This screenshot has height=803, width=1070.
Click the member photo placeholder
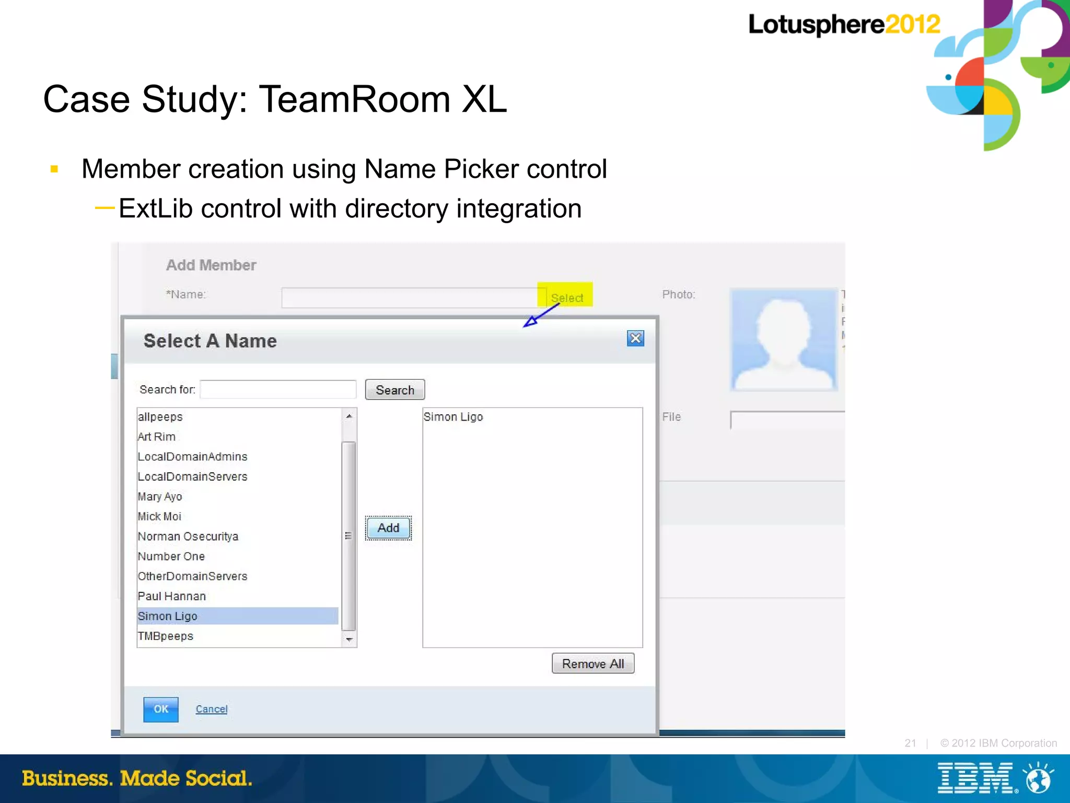(x=784, y=339)
